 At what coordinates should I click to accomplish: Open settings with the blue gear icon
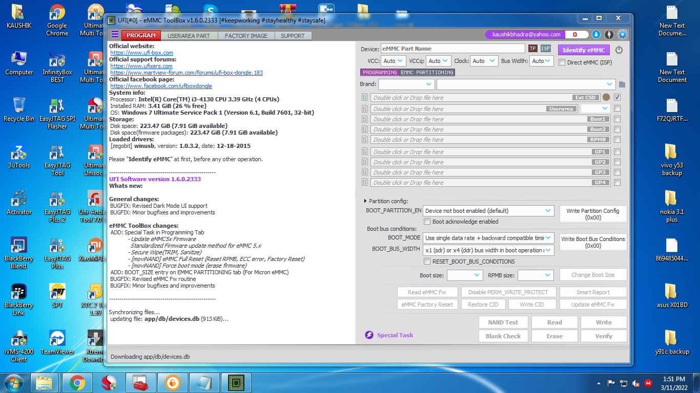coord(623,34)
